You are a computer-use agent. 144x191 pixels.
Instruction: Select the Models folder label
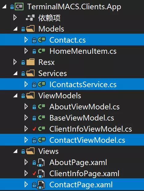point(51,29)
